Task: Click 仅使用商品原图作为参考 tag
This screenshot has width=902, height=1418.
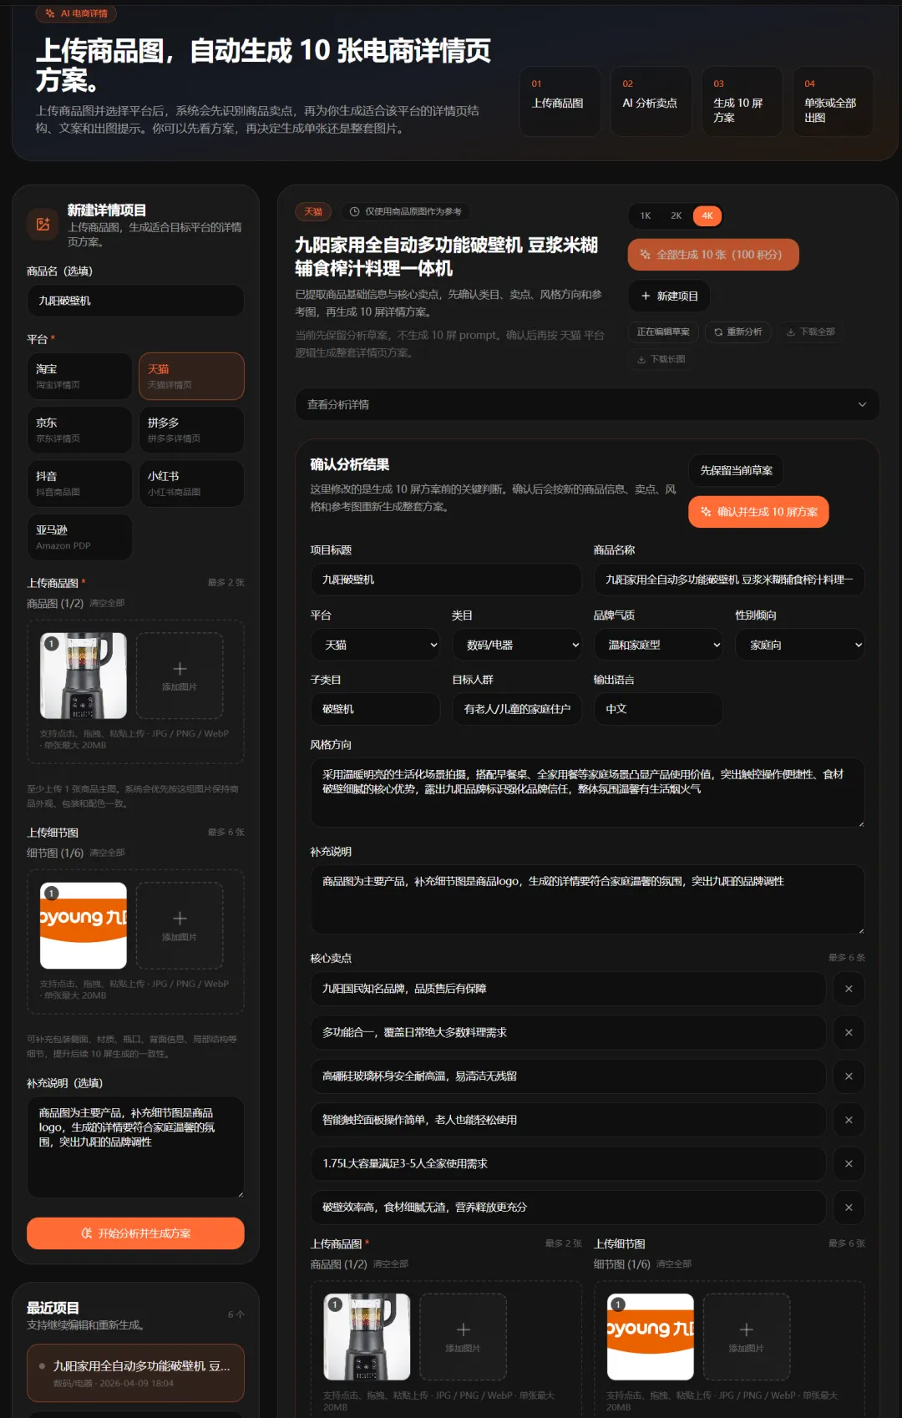Action: point(405,211)
